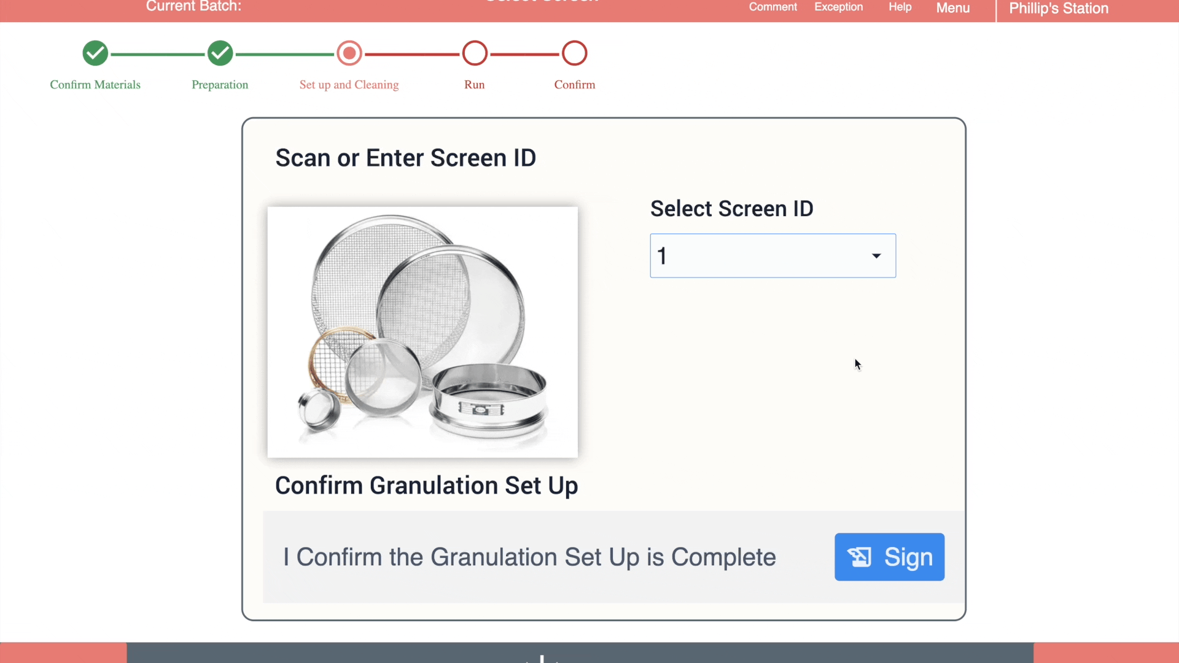This screenshot has width=1179, height=663.
Task: Click the Confirm Materials completed step icon
Action: pyautogui.click(x=95, y=52)
